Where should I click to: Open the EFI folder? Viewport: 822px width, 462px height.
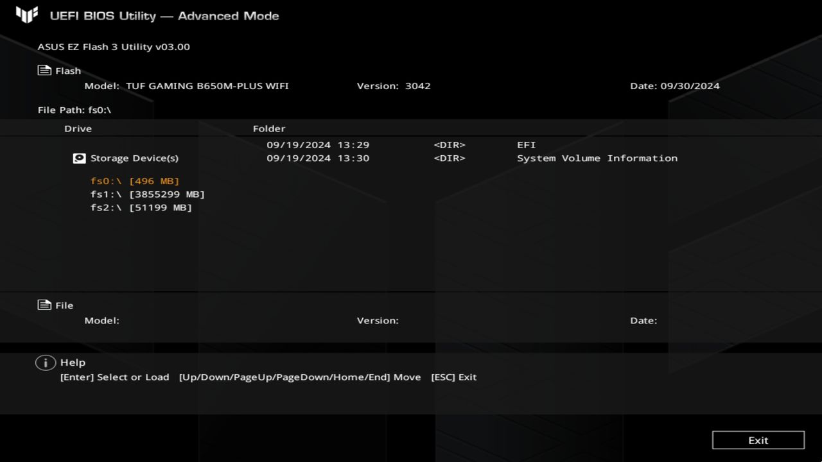point(526,145)
